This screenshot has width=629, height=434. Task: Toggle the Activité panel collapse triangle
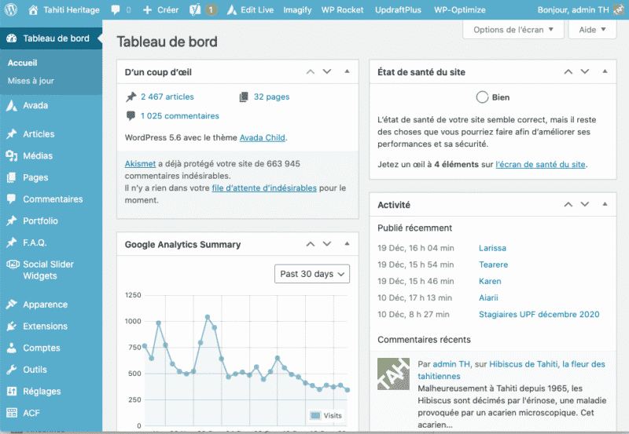click(605, 204)
